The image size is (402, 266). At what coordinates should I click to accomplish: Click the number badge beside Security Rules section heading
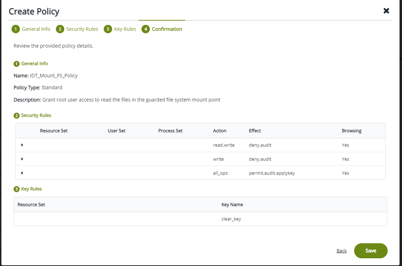[16, 115]
